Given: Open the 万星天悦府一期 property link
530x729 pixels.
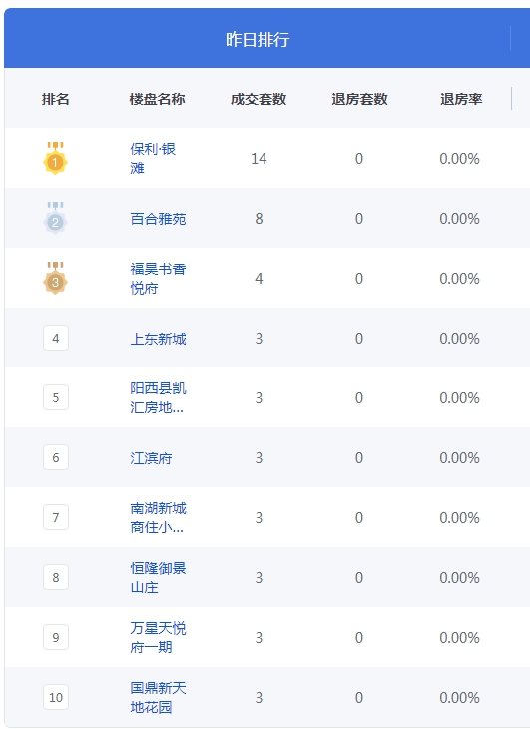Looking at the screenshot, I should (158, 637).
